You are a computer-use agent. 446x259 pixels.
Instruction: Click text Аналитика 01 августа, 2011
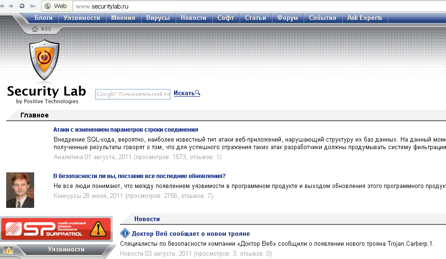[93, 157]
